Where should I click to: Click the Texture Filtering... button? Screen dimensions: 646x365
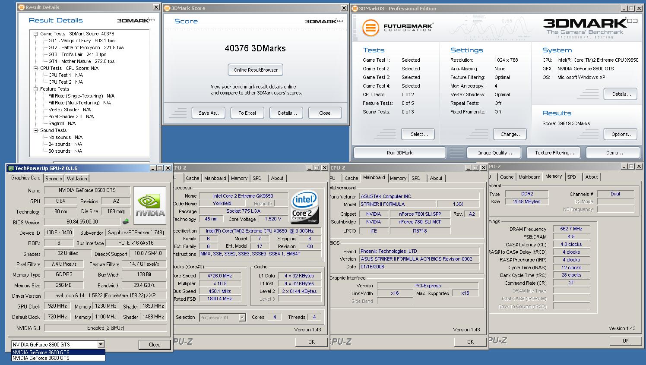pyautogui.click(x=554, y=153)
